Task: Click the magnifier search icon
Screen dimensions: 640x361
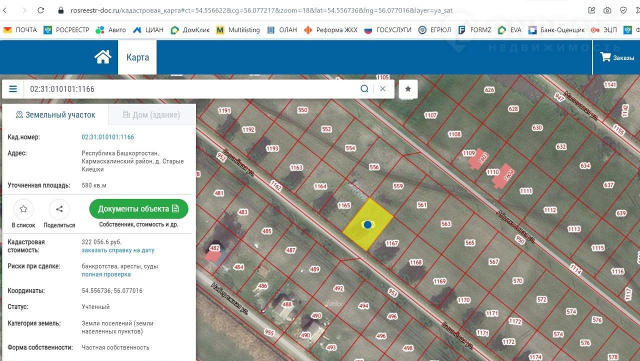Action: 364,89
